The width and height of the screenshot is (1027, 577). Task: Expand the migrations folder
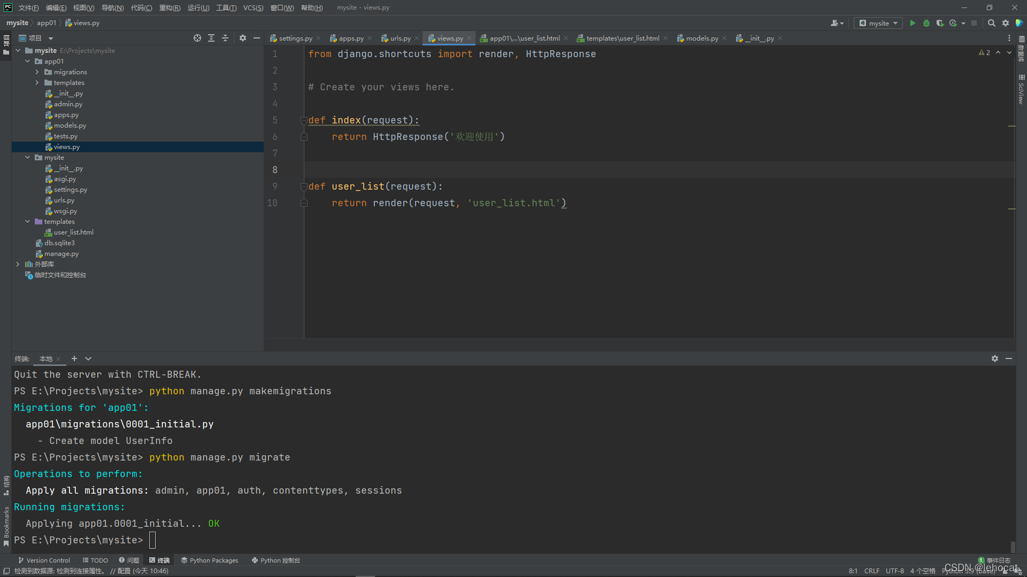[x=37, y=72]
